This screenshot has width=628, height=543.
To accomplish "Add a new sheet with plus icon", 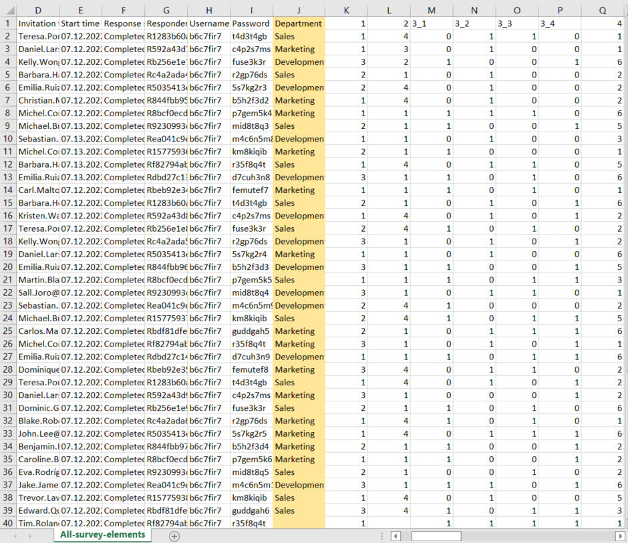I will (174, 536).
